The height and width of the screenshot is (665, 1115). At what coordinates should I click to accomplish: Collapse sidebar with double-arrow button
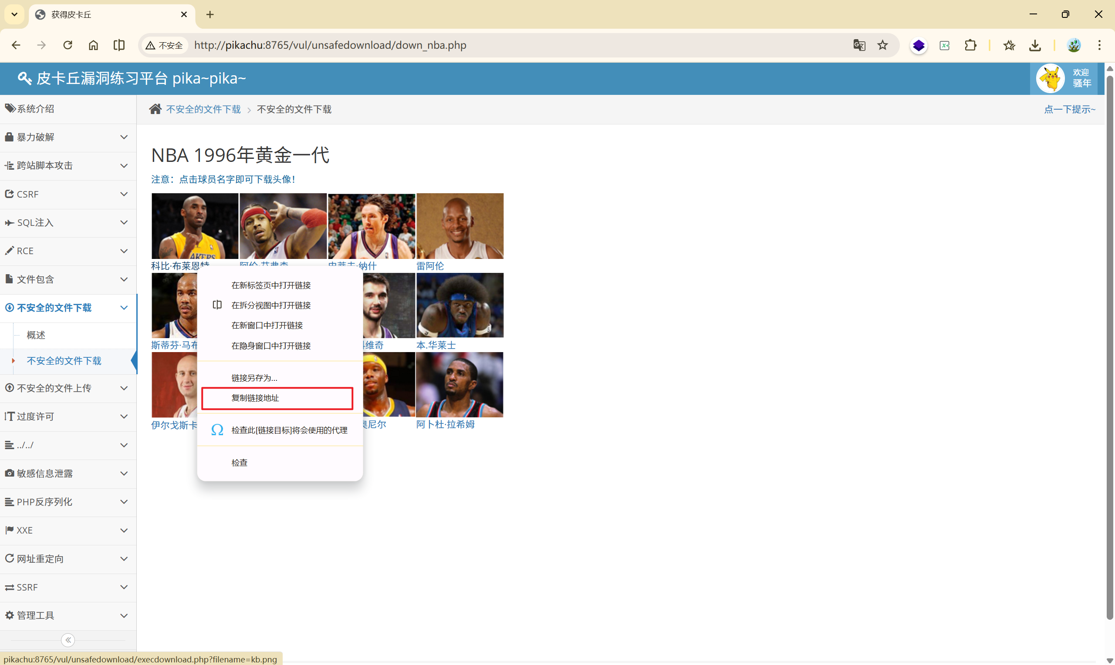tap(68, 639)
